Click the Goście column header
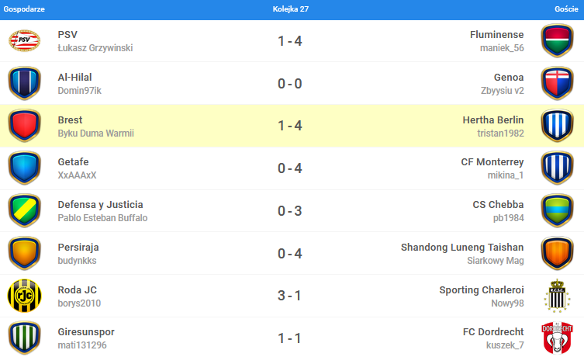584x357 pixels. [x=566, y=9]
